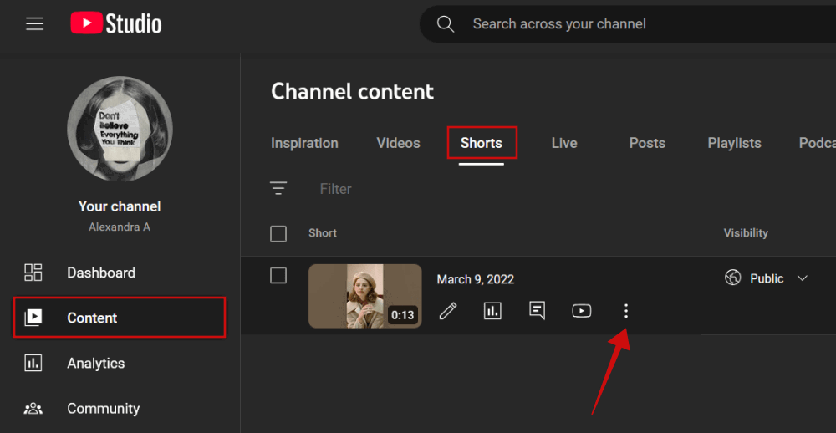Viewport: 836px width, 433px height.
Task: Switch to the Videos tab
Action: (x=398, y=144)
